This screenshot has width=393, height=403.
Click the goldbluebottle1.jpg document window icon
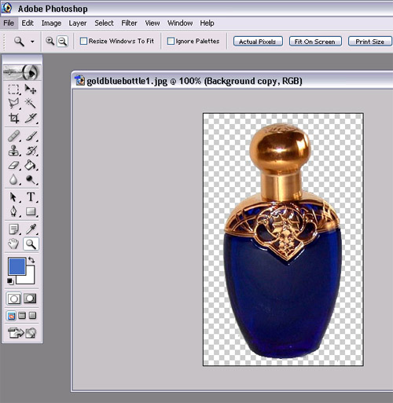click(x=79, y=80)
